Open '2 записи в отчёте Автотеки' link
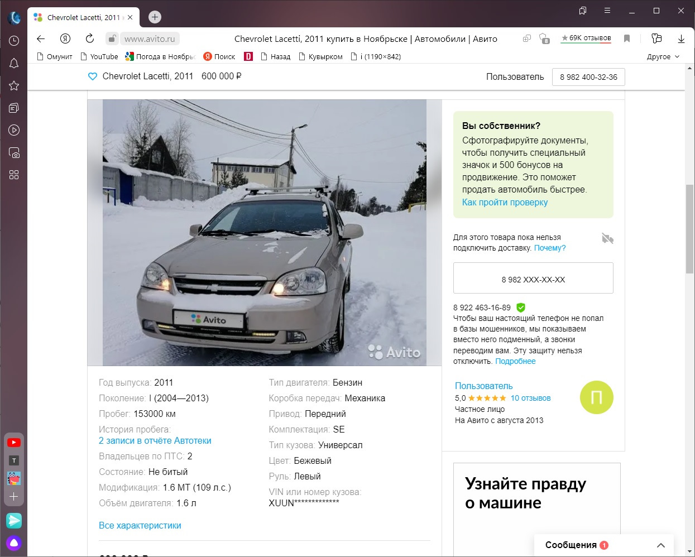Screen dimensions: 695x557 (x=155, y=440)
